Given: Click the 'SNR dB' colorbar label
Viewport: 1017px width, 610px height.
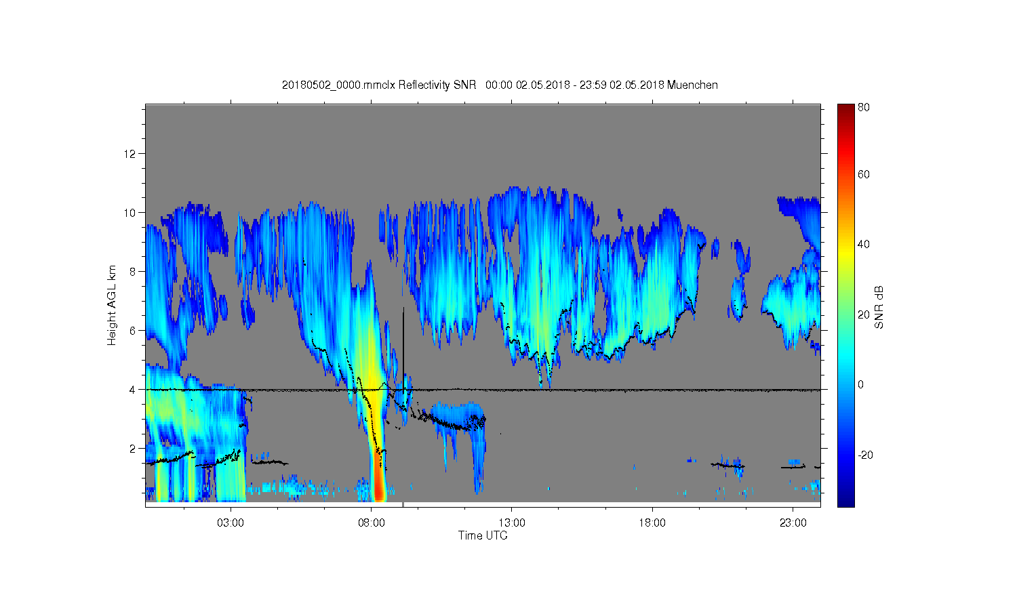Looking at the screenshot, I should pyautogui.click(x=879, y=307).
